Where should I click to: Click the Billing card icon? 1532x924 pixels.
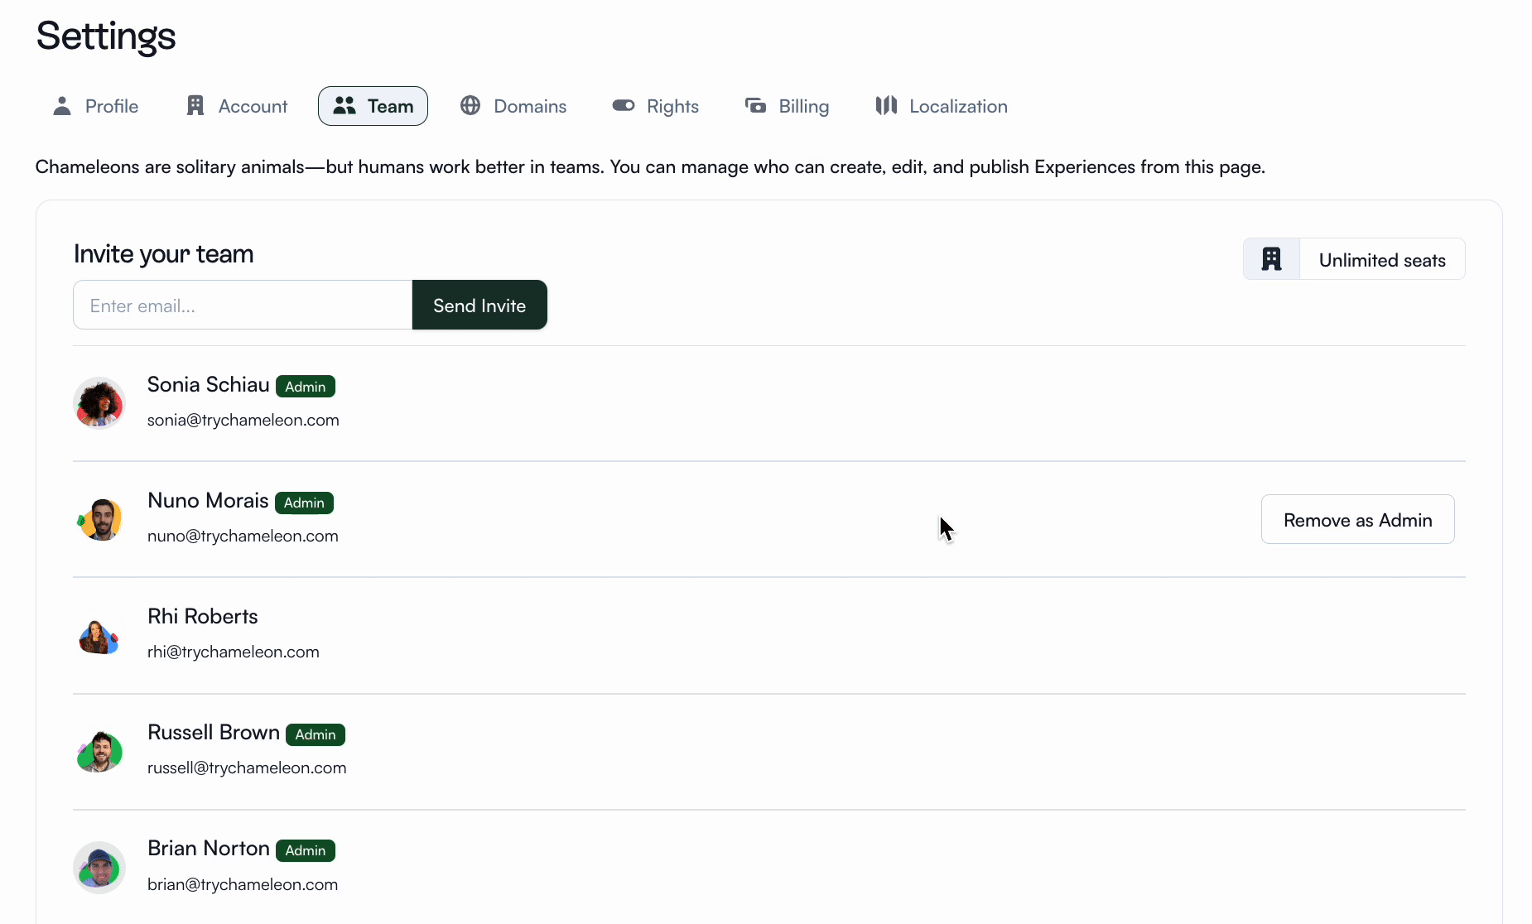coord(754,106)
